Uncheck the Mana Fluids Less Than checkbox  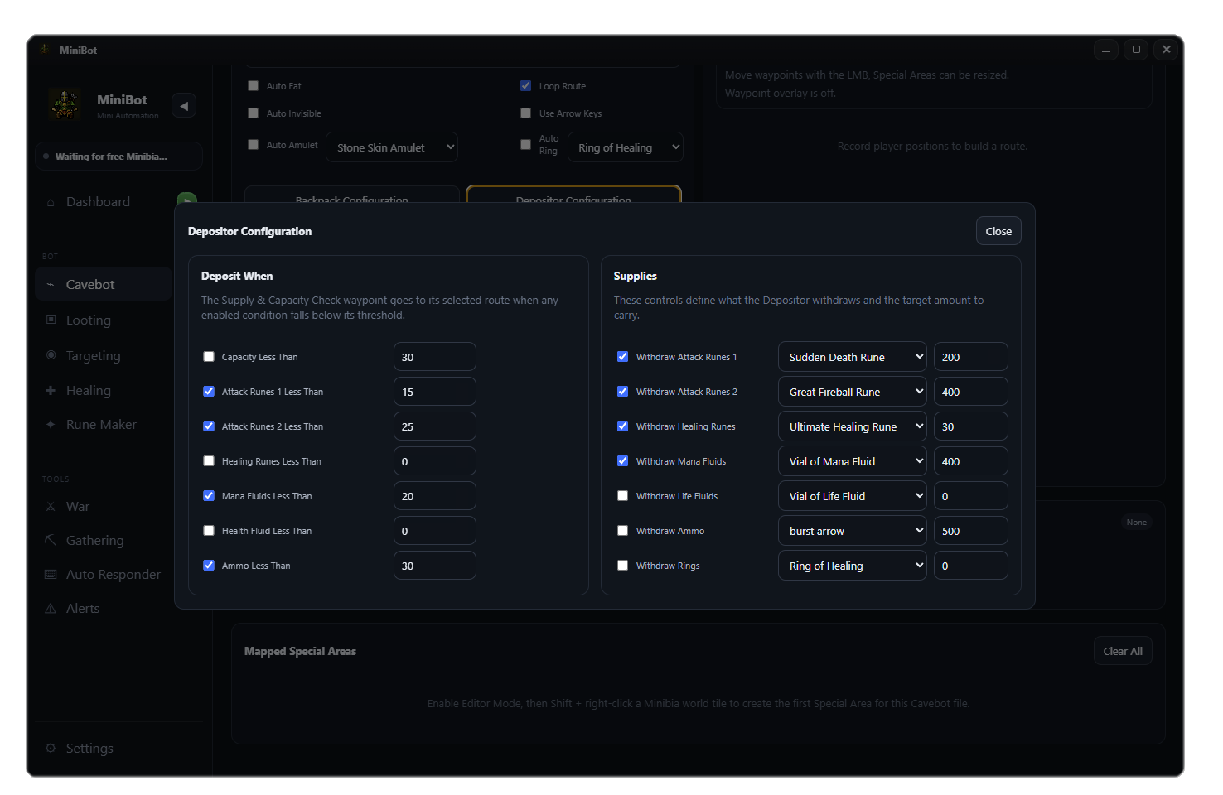pyautogui.click(x=209, y=496)
